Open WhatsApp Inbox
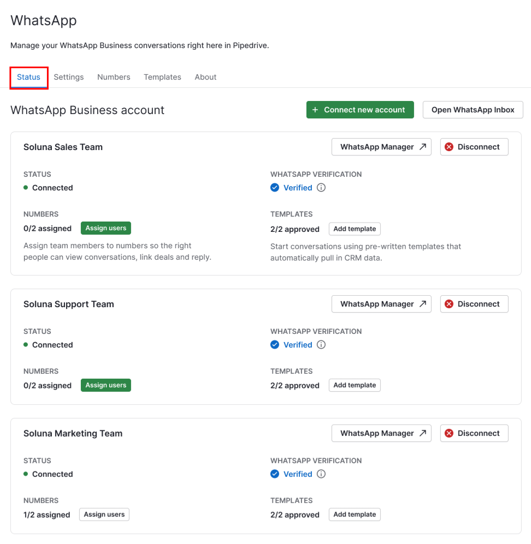Viewport: 531px width, 544px height. point(473,110)
